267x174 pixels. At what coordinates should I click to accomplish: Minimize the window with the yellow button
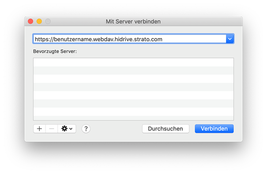pyautogui.click(x=39, y=22)
